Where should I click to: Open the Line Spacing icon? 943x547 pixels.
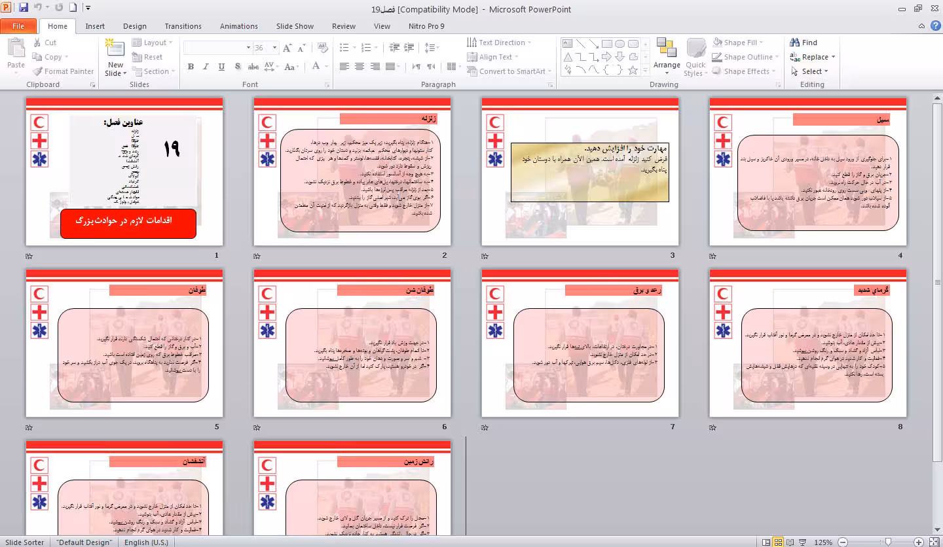[x=430, y=48]
